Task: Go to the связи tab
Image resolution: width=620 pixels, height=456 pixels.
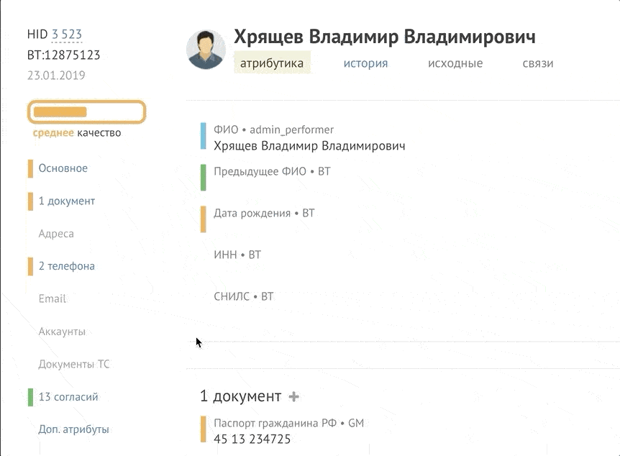Action: (x=538, y=63)
